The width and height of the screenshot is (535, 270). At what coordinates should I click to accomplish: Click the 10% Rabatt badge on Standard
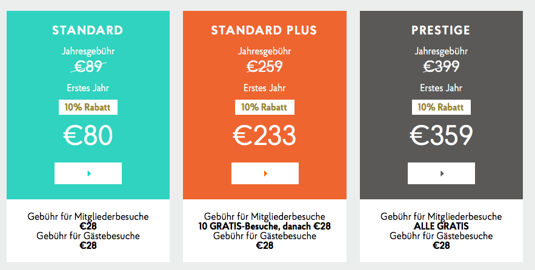(88, 107)
